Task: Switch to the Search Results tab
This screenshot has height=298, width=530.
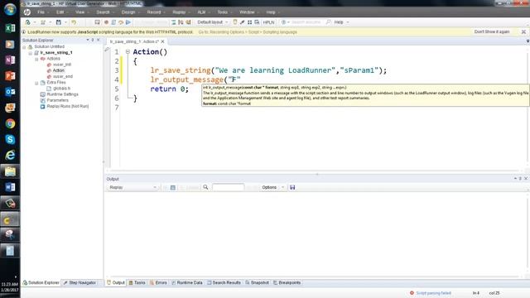Action: click(224, 283)
